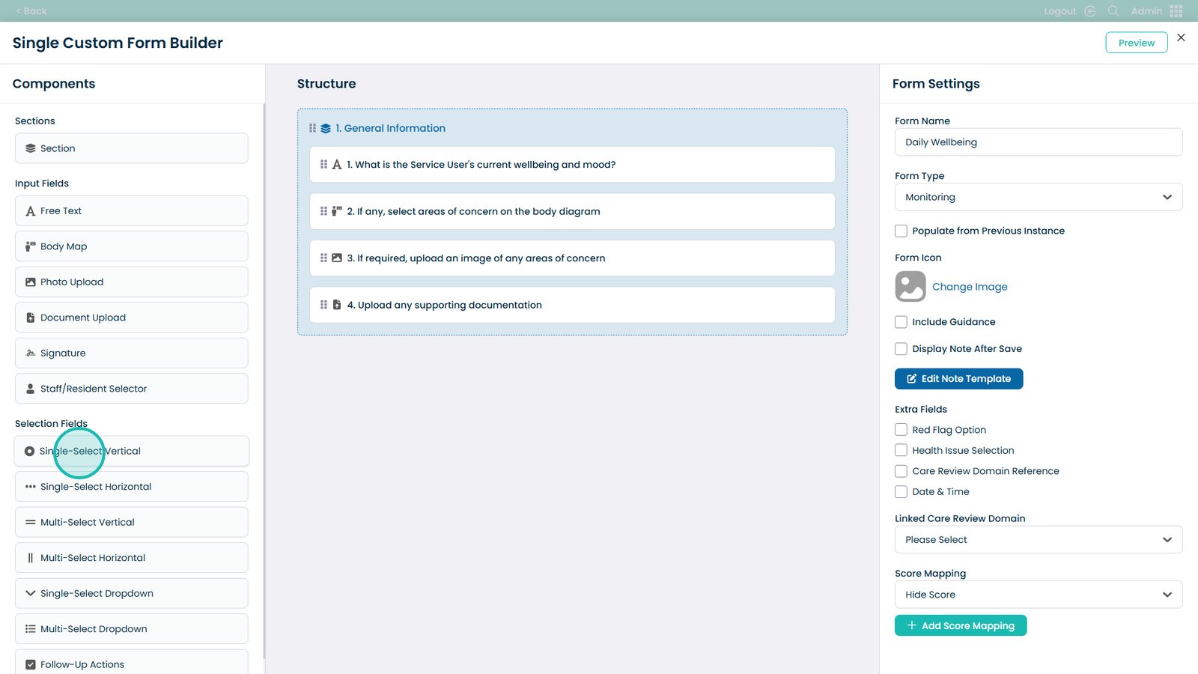
Task: Select the Free Text component
Action: click(131, 211)
